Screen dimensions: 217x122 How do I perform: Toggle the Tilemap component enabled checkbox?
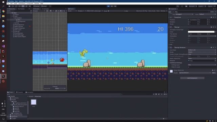[x=173, y=27]
